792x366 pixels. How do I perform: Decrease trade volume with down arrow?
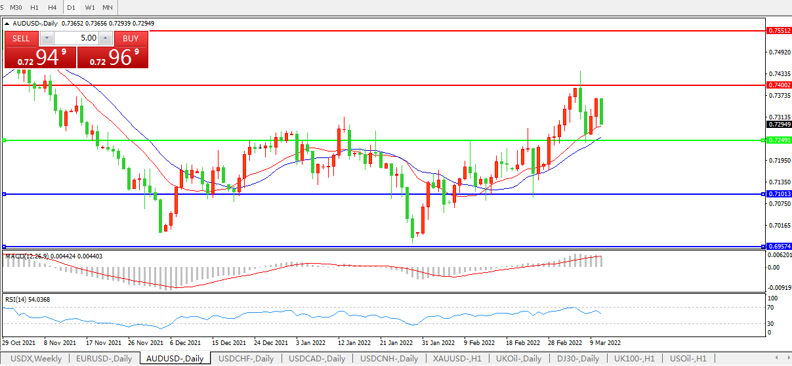pyautogui.click(x=47, y=38)
